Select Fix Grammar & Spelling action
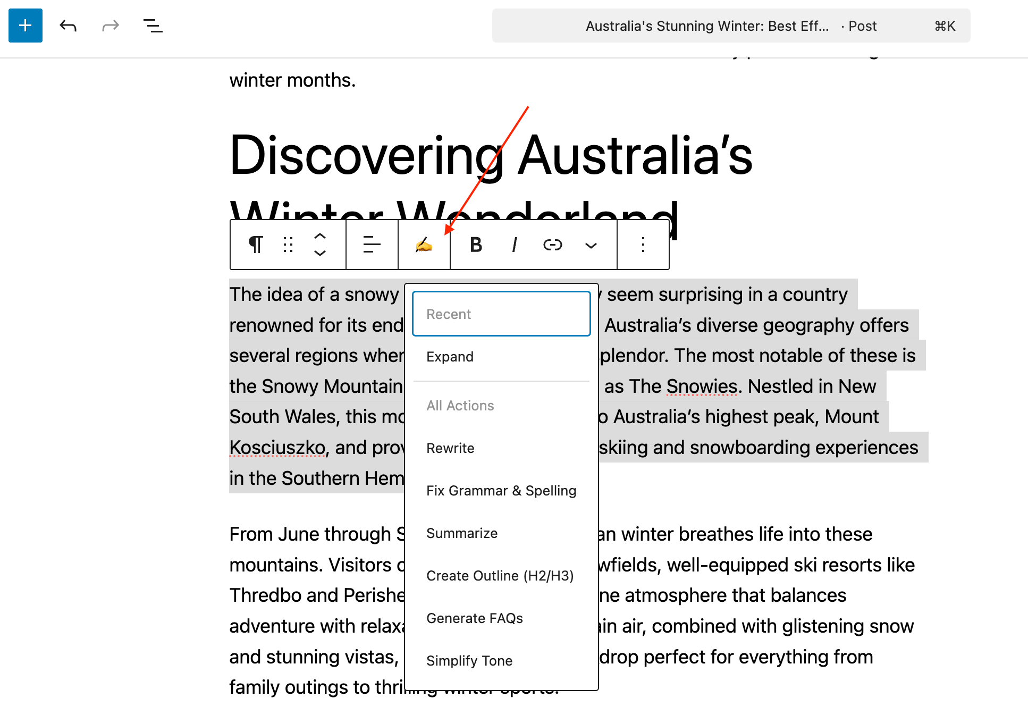1028x723 pixels. (501, 491)
